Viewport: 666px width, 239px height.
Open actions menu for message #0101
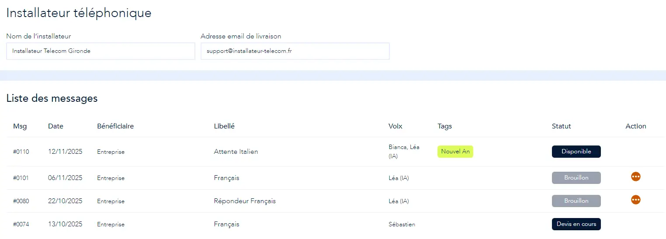coord(635,177)
